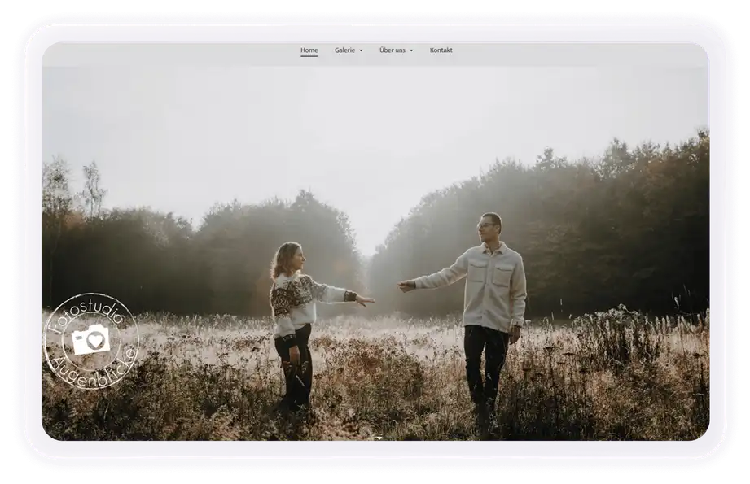
Task: Click the woman's outstretched hand
Action: [x=366, y=301]
